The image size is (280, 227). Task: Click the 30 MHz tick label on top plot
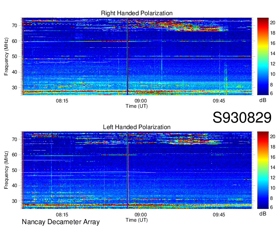[x=14, y=88]
